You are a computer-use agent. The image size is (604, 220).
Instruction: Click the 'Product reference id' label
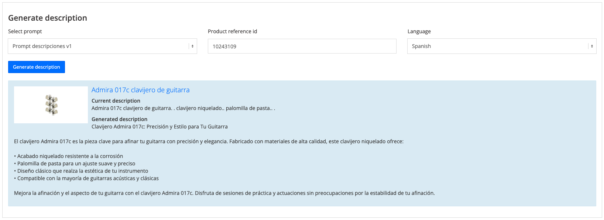click(x=232, y=31)
